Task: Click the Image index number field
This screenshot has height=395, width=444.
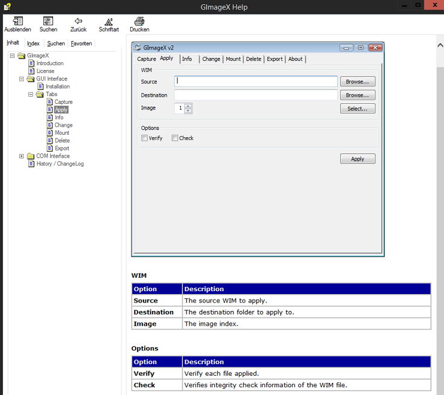Action: pyautogui.click(x=180, y=108)
